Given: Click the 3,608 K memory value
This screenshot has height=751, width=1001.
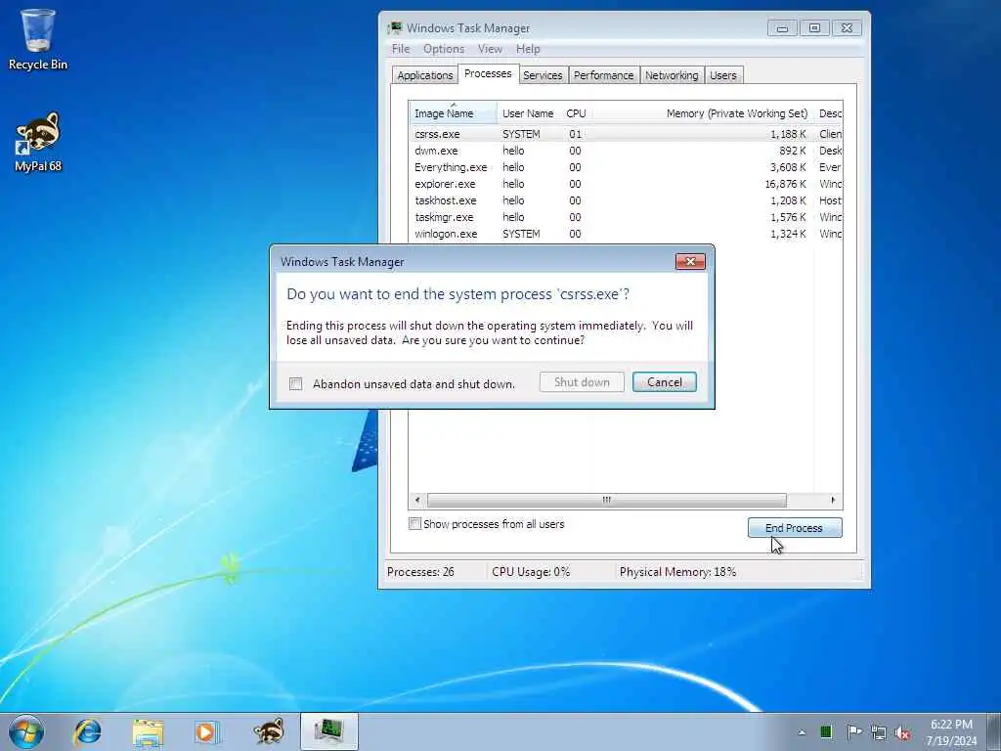Looking at the screenshot, I should pyautogui.click(x=788, y=167).
